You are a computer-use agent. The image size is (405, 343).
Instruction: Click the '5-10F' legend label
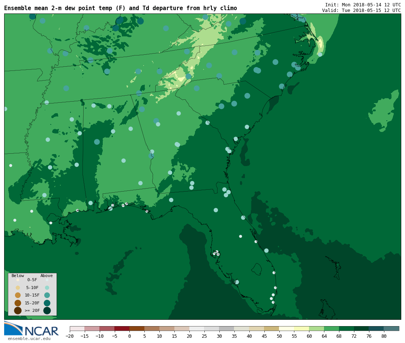point(32,288)
